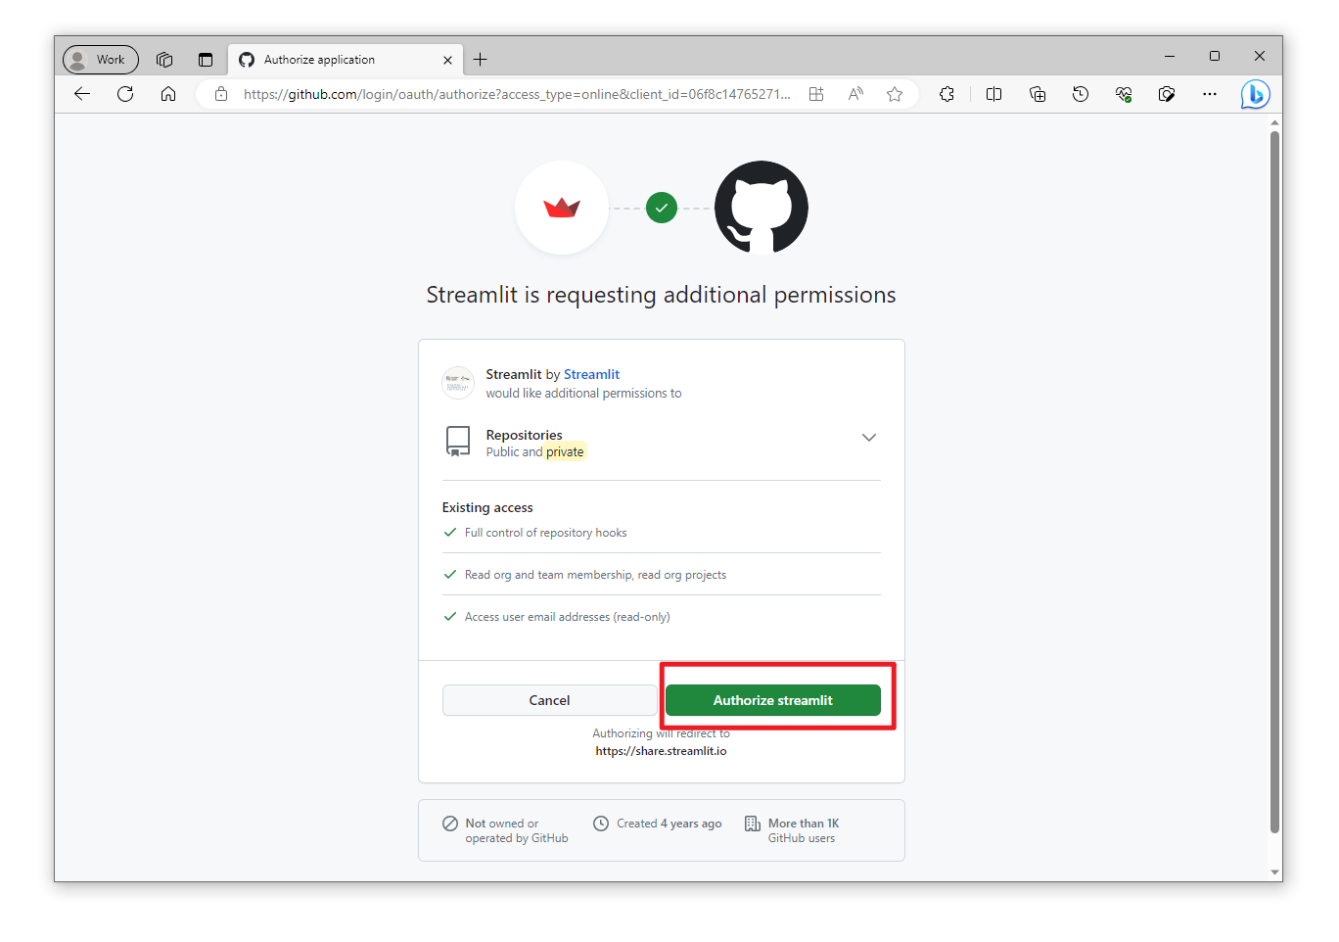The height and width of the screenshot is (942, 1339).
Task: Open Collections icon in toolbar
Action: pyautogui.click(x=1038, y=94)
